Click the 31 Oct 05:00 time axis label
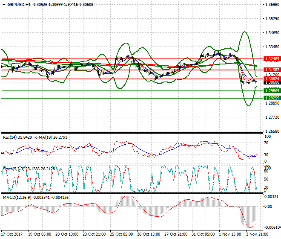Screen dimensions: 281x239 tap(203, 234)
